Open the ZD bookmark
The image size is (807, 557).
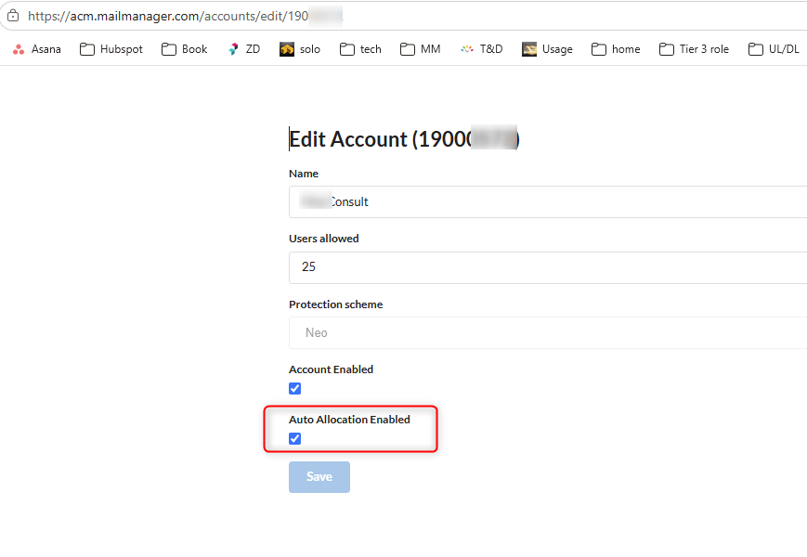click(244, 49)
